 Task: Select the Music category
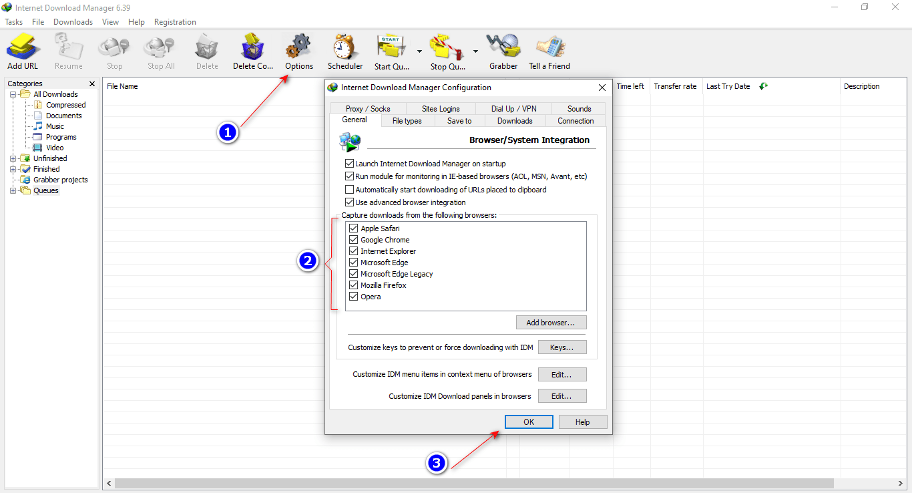[x=55, y=126]
